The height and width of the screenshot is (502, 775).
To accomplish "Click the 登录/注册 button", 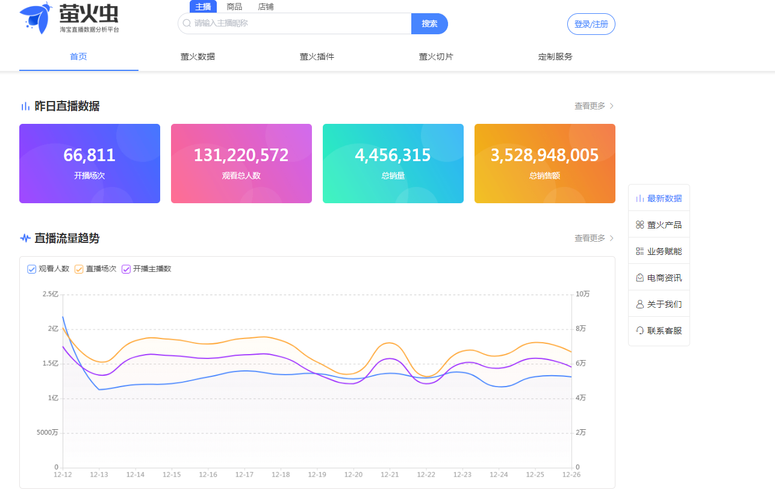I will point(591,24).
